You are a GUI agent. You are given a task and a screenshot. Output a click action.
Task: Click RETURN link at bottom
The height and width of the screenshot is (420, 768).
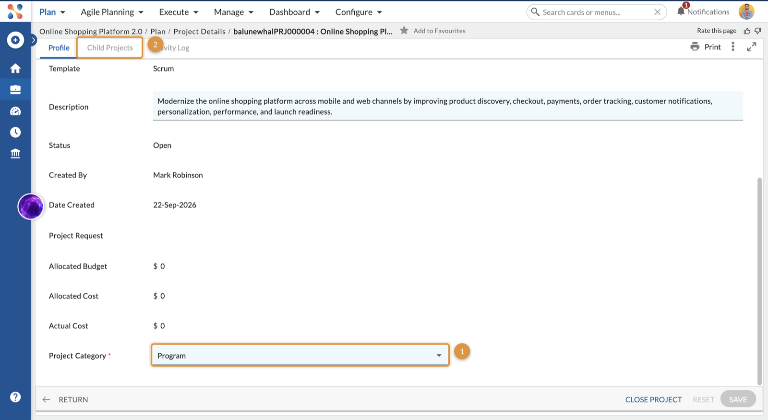tap(65, 399)
